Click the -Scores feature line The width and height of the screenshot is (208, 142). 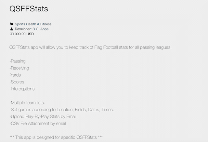[x=17, y=82]
